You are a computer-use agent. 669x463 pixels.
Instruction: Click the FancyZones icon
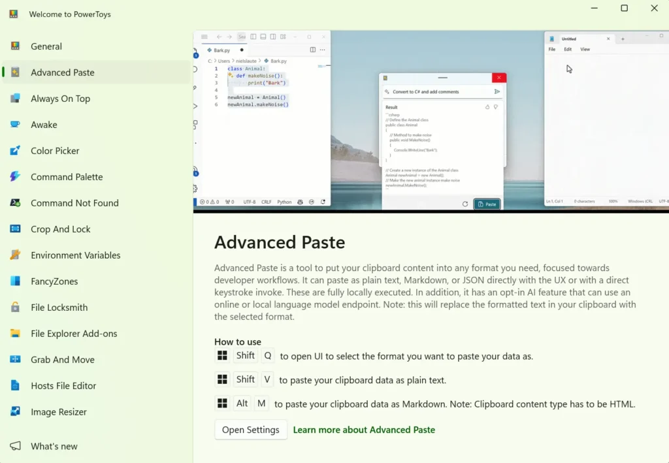[15, 281]
